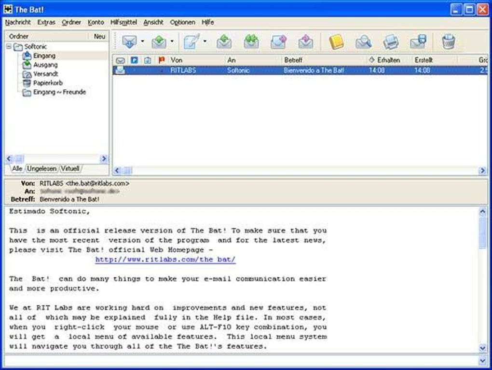492x370 pixels.
Task: Click message body scroll up arrow
Action: point(482,212)
